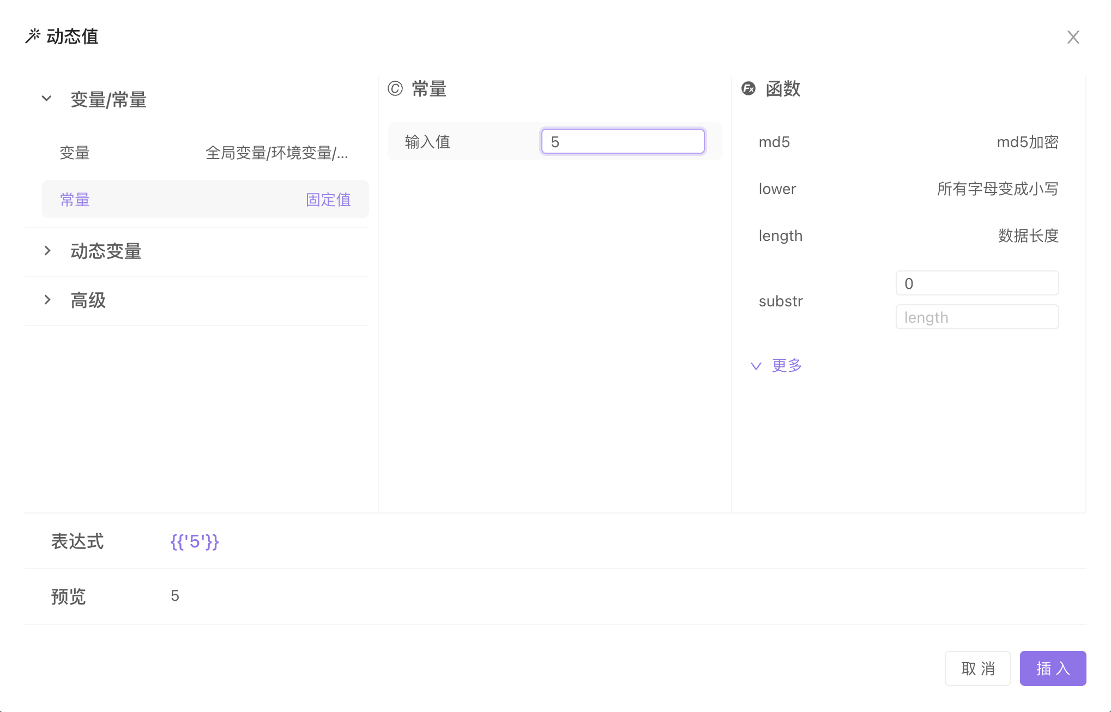This screenshot has width=1111, height=712.
Task: Click the substr length input field
Action: [x=976, y=317]
